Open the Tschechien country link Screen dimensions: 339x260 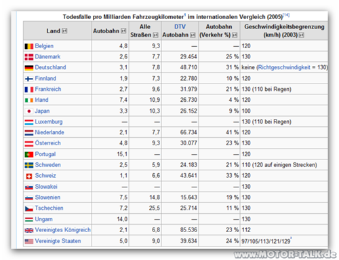tap(49, 208)
